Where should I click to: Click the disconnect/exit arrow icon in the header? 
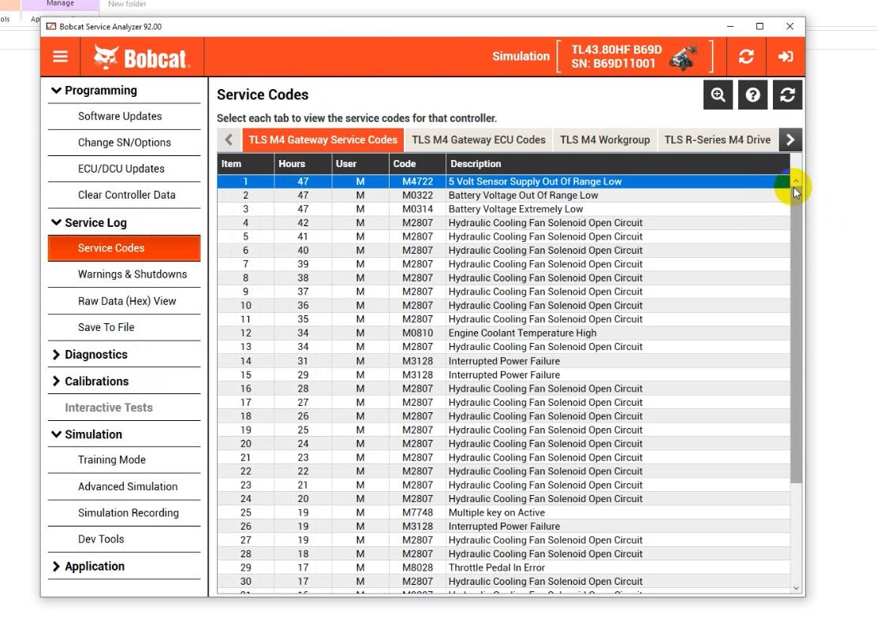pos(786,57)
